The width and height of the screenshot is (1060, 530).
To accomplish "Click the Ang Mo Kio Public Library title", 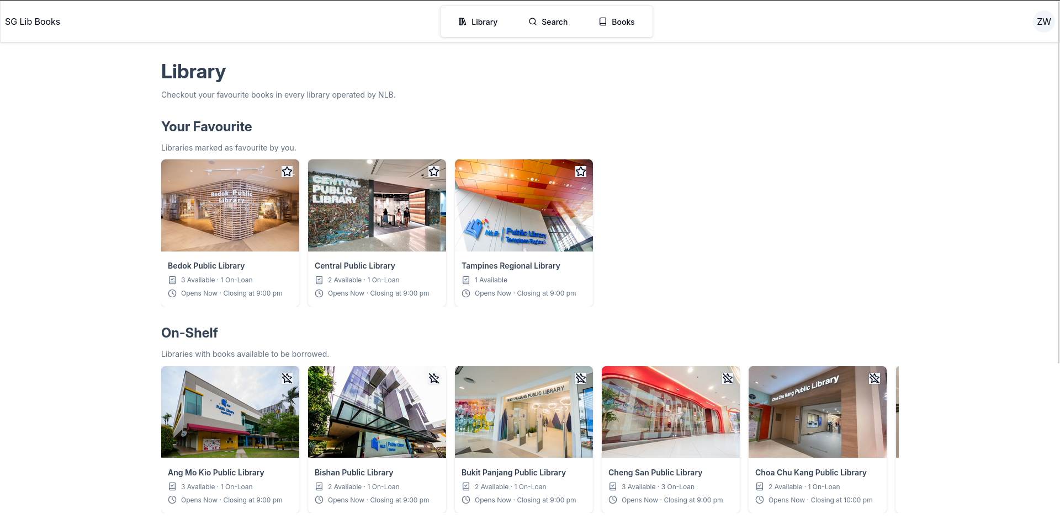I will point(216,473).
